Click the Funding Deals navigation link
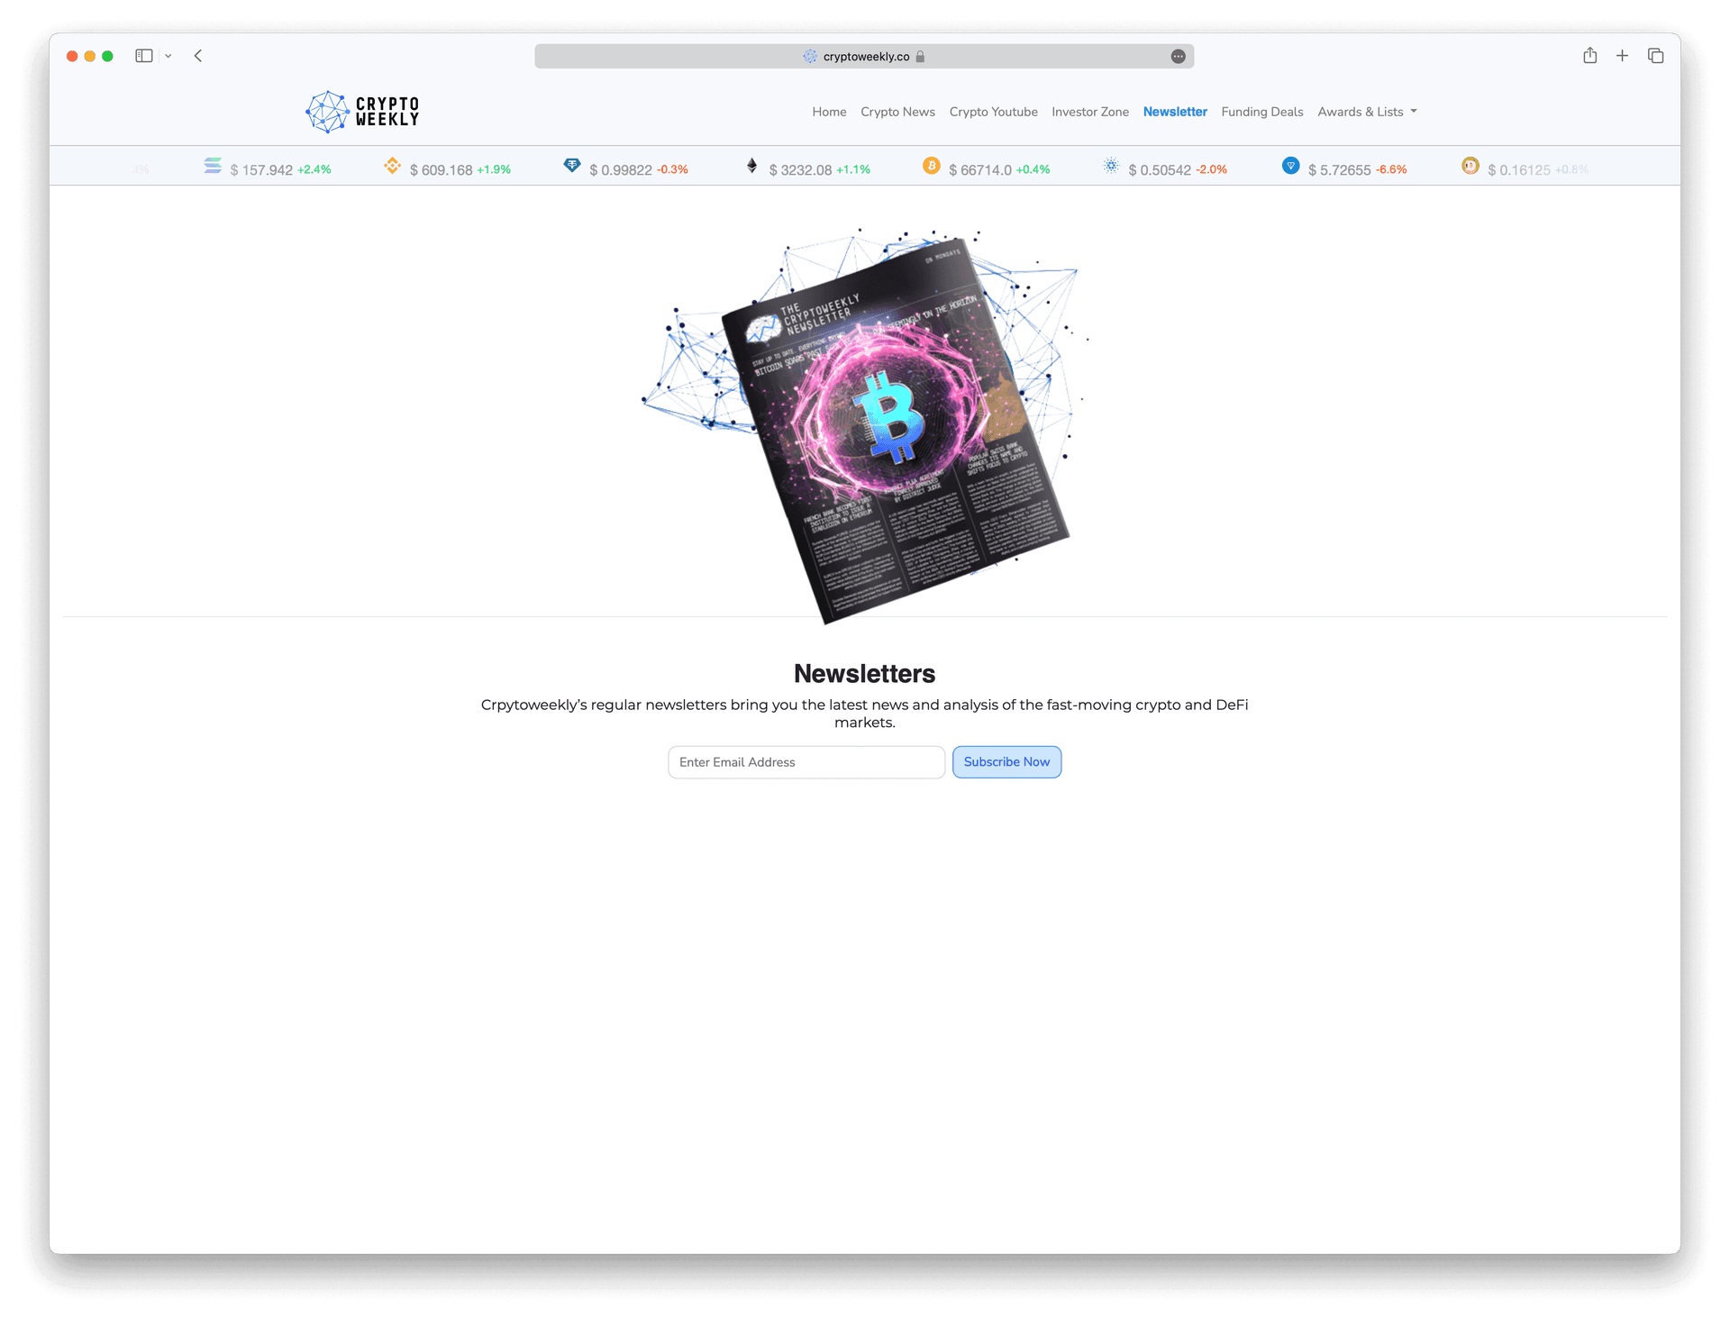The image size is (1730, 1319). coord(1261,113)
